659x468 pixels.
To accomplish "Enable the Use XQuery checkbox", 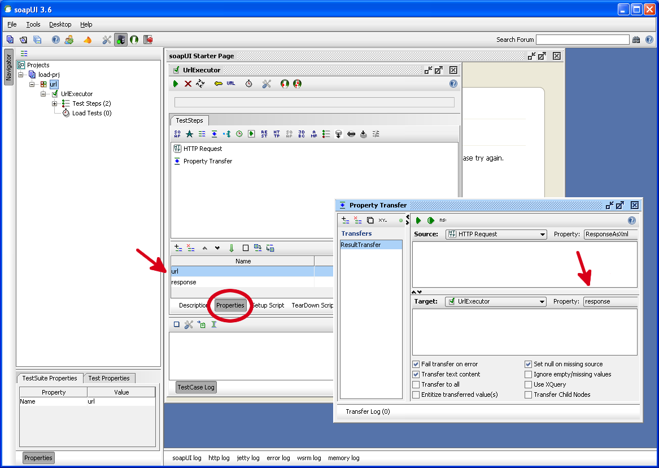I will [529, 385].
